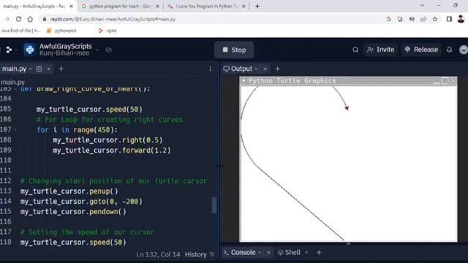The image size is (468, 263).
Task: Close the Console tab
Action: [268, 253]
